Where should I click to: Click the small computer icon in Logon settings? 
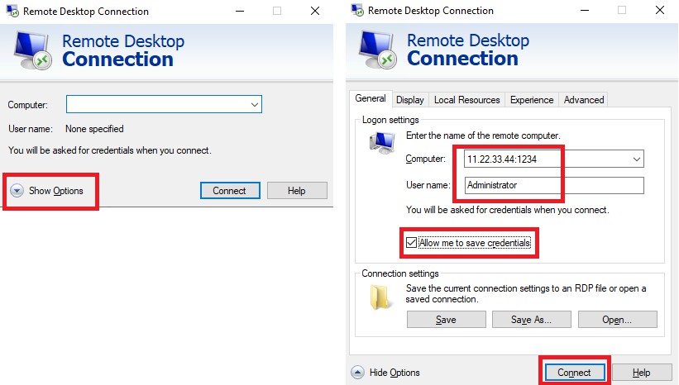point(382,143)
